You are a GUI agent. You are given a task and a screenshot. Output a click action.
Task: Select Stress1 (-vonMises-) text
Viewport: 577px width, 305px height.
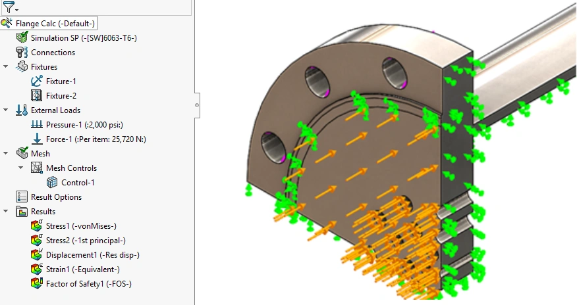[81, 225]
